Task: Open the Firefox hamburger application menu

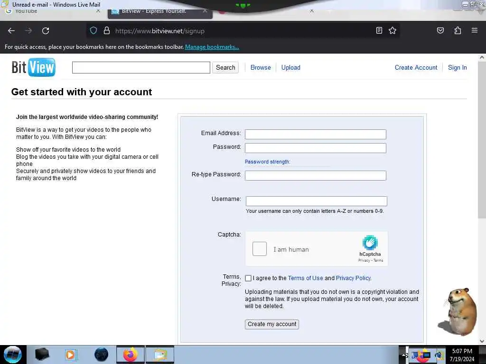Action: pyautogui.click(x=475, y=30)
